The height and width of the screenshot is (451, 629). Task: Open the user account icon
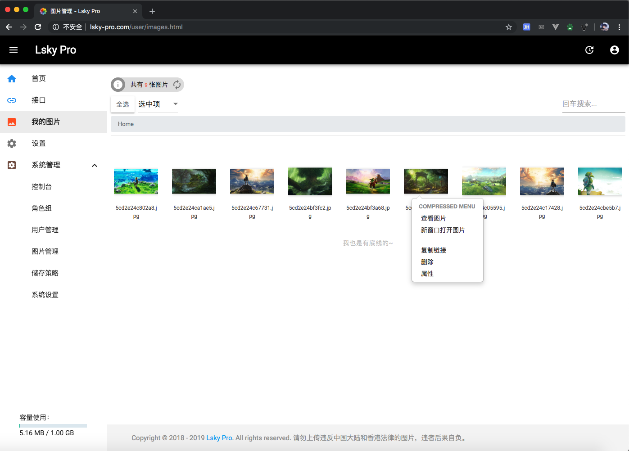[615, 50]
